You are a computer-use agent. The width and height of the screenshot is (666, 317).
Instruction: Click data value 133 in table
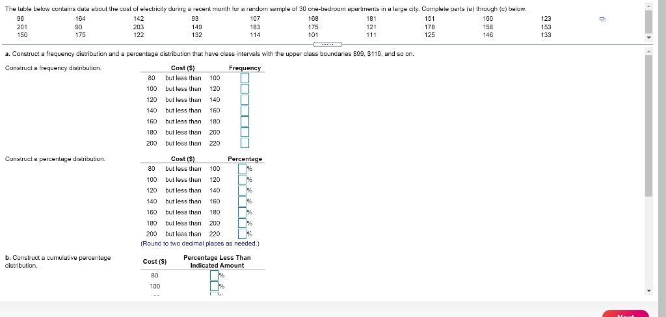tap(546, 35)
